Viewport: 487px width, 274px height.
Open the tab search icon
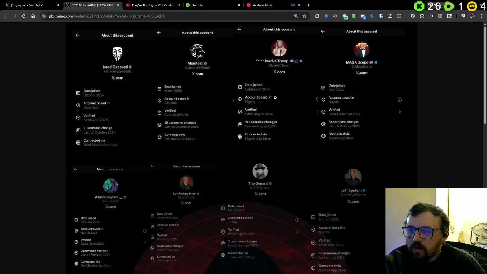pos(449,16)
